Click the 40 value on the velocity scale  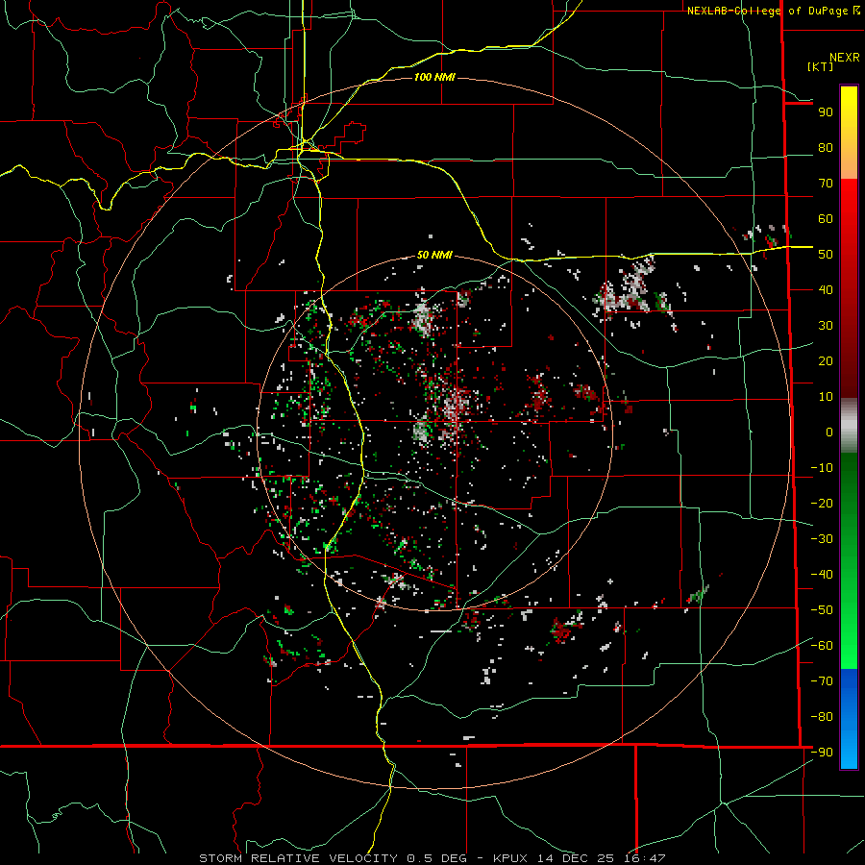pos(826,290)
